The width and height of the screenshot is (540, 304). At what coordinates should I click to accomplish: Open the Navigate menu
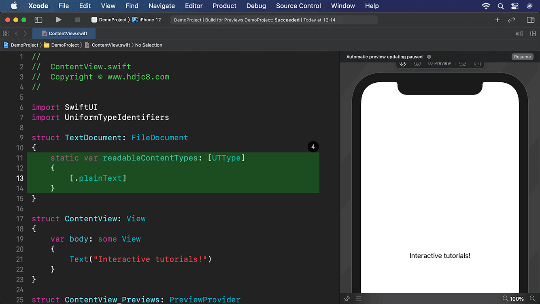coord(162,6)
